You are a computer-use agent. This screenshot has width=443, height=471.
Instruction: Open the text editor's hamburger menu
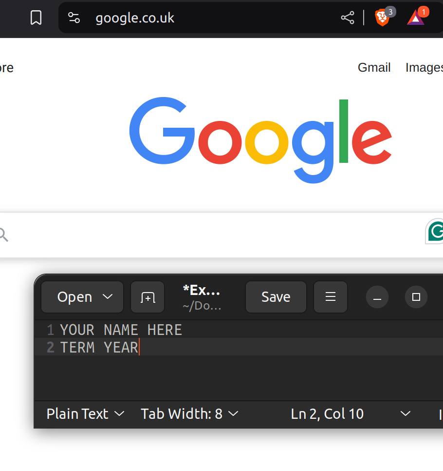point(331,297)
